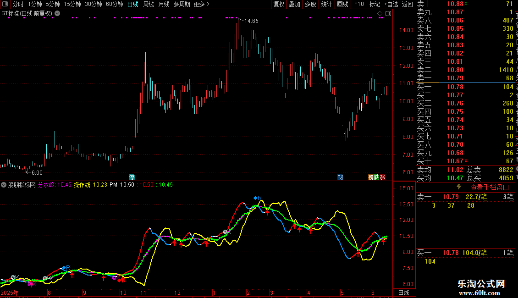Click the 22.7/笔 sell queue detail
Viewport: 518px width, 298px height.
476,197
